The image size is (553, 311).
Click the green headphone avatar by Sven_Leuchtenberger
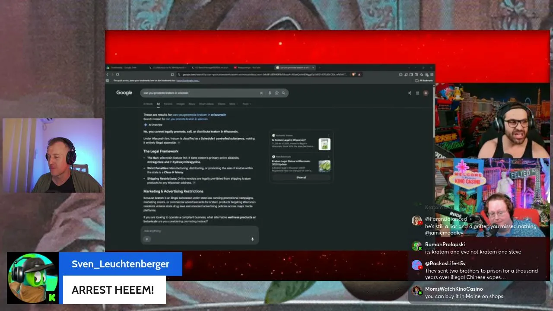(x=33, y=279)
